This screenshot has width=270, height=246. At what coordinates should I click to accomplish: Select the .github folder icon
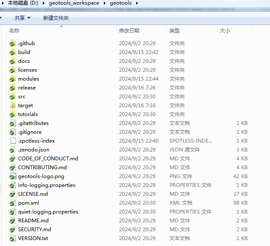13,43
